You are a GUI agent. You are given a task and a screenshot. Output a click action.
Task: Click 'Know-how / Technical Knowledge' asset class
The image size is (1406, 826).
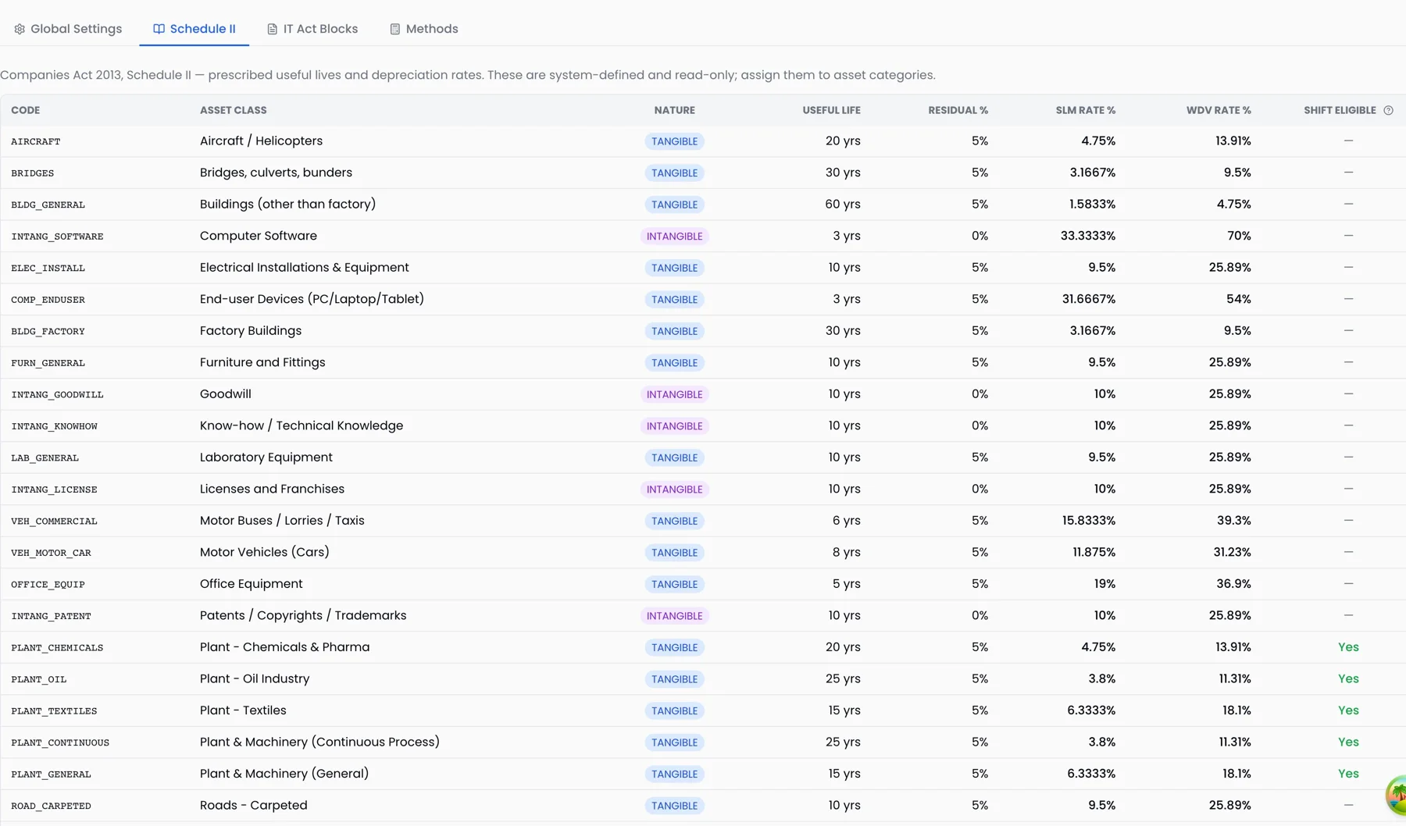(x=302, y=425)
